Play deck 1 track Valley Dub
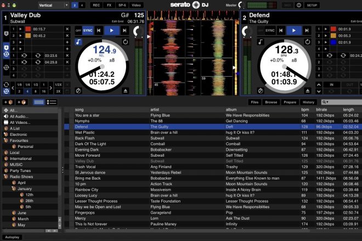 coord(112,31)
